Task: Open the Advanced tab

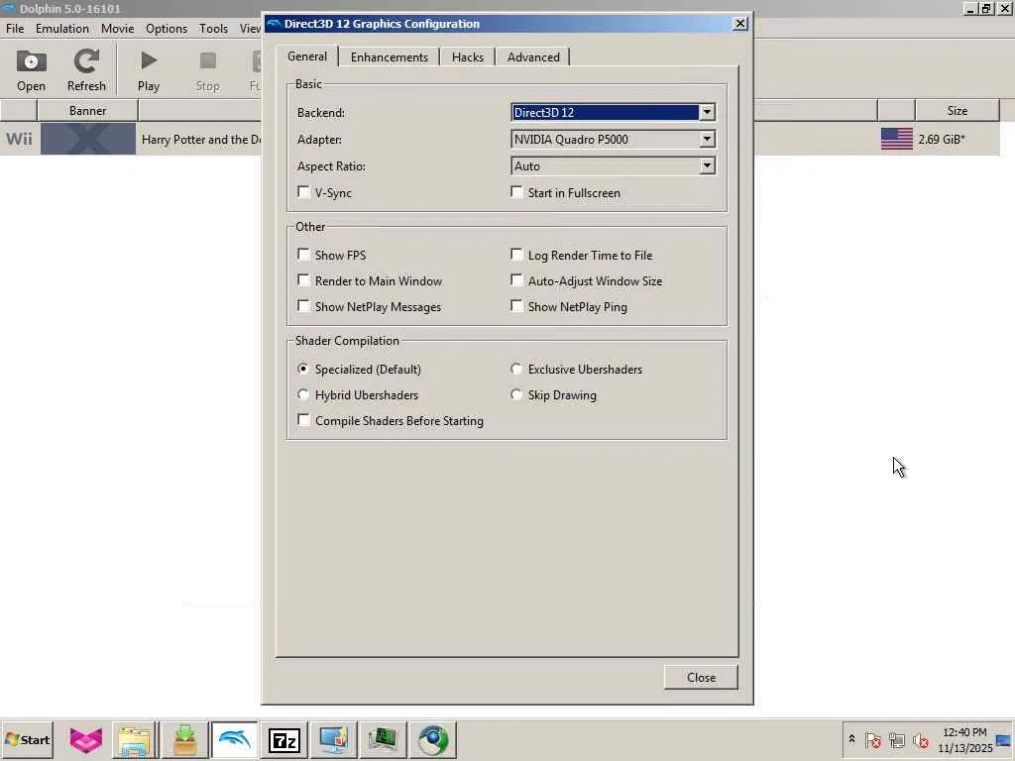Action: (x=533, y=56)
